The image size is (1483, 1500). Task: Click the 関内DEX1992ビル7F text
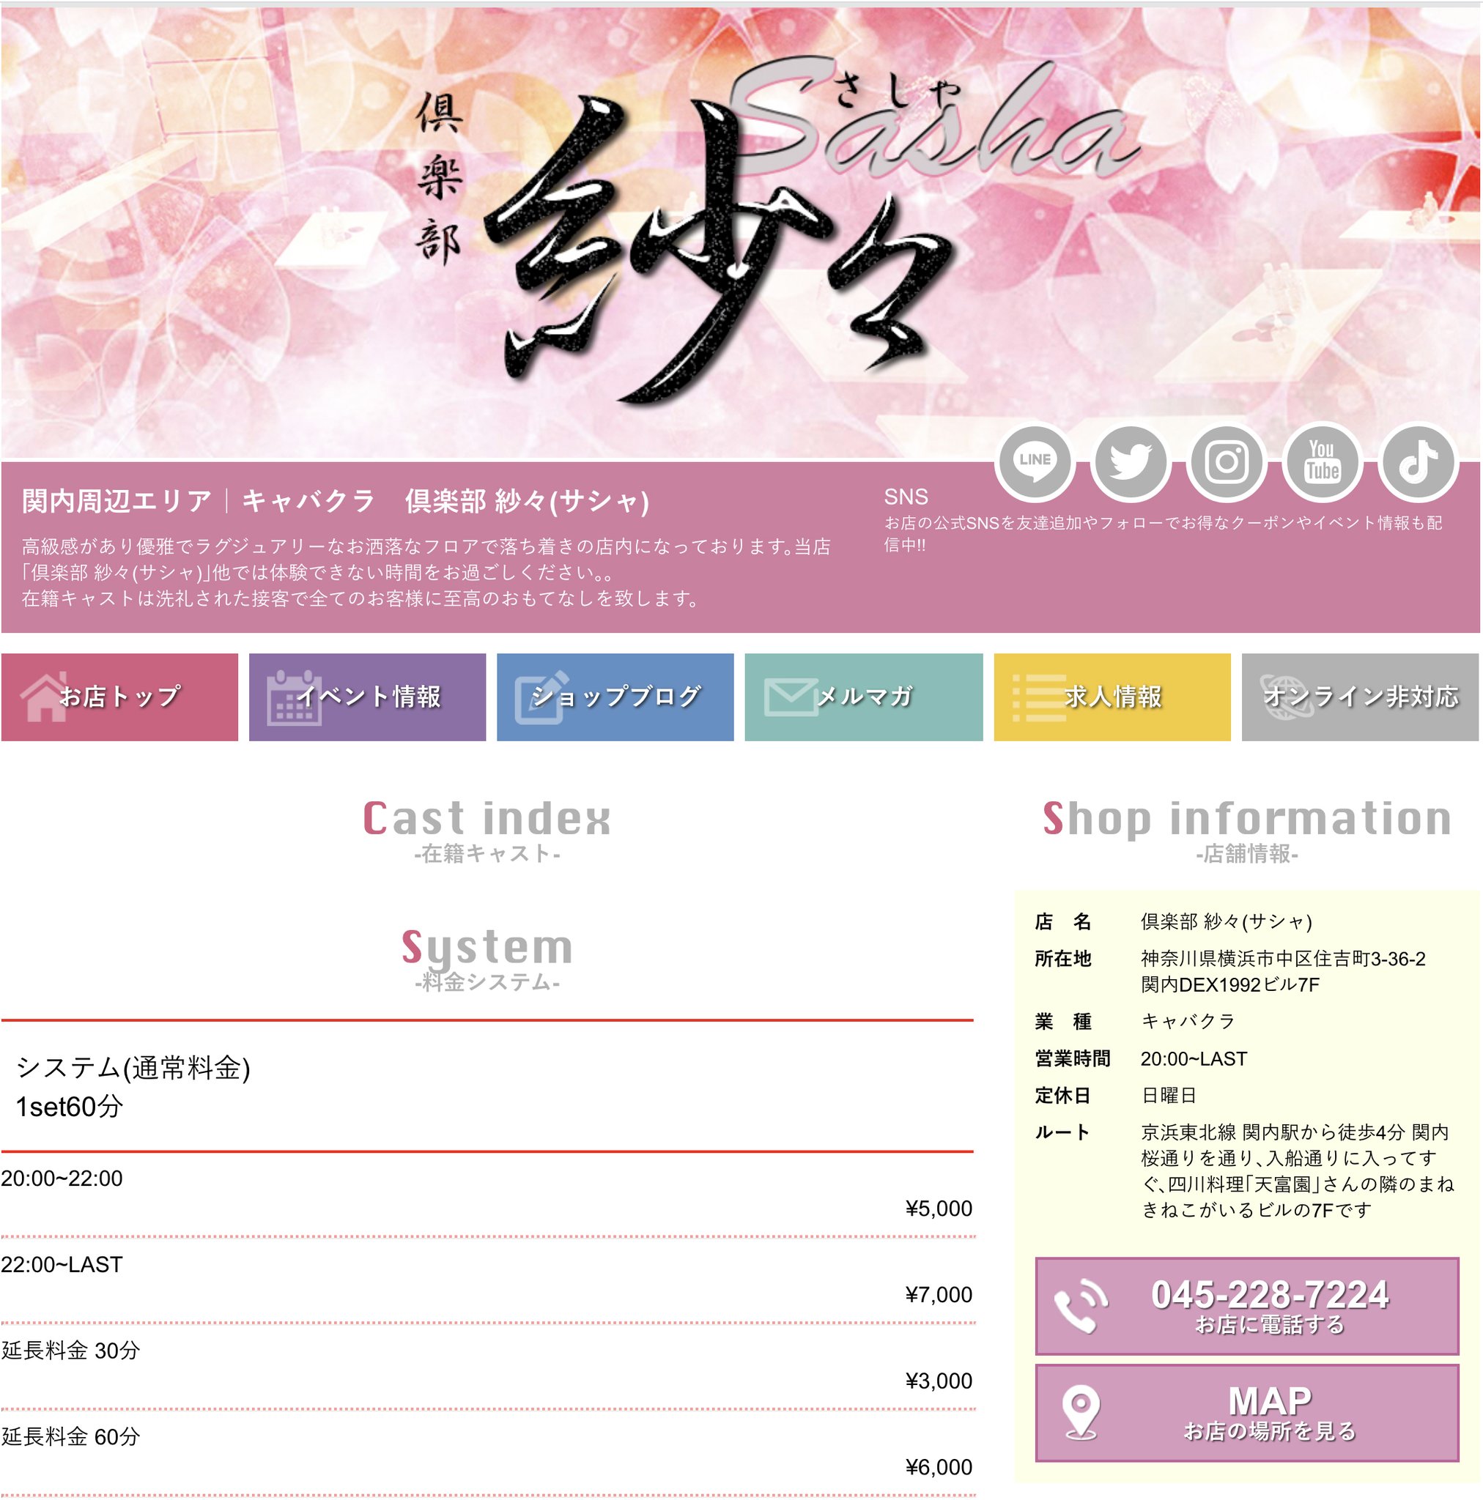coord(1229,984)
